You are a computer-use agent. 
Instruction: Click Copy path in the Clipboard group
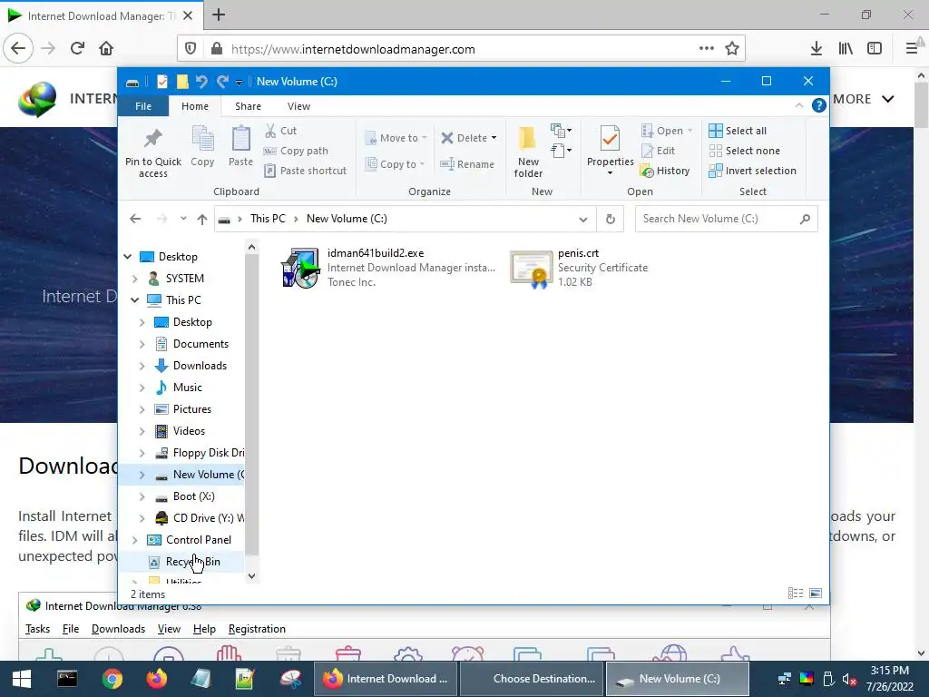[x=296, y=151]
